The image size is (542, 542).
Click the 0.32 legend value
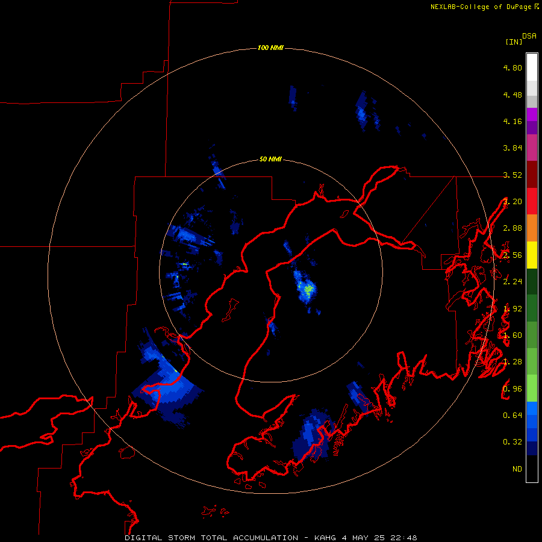pyautogui.click(x=512, y=442)
